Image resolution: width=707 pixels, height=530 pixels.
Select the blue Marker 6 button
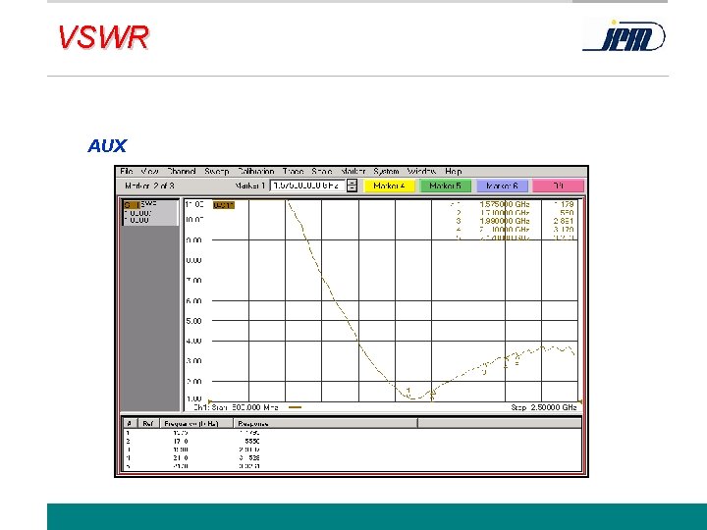tap(503, 185)
